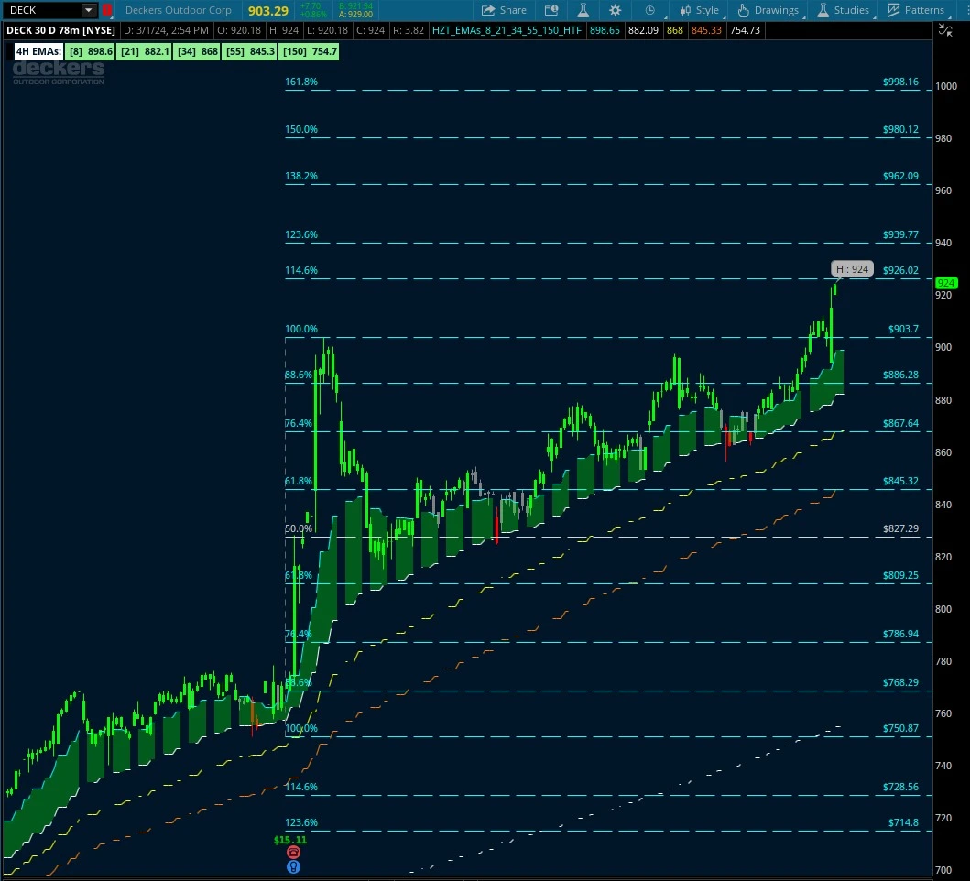Viewport: 970px width, 881px height.
Task: Click the $786.94 Fibonacci price label
Action: 900,634
